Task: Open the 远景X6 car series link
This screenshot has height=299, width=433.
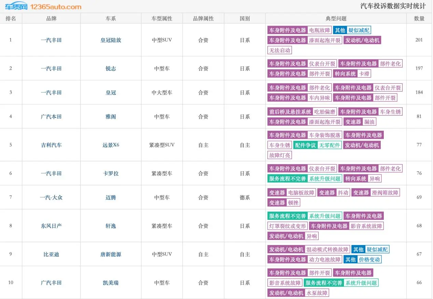Action: click(x=111, y=145)
